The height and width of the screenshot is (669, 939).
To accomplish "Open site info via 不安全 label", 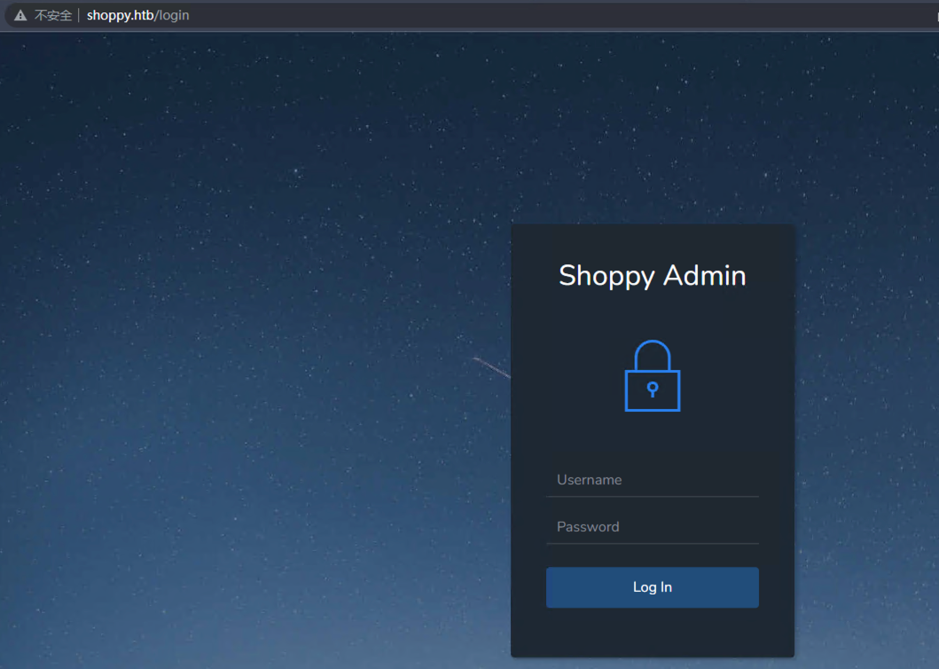I will tap(53, 15).
